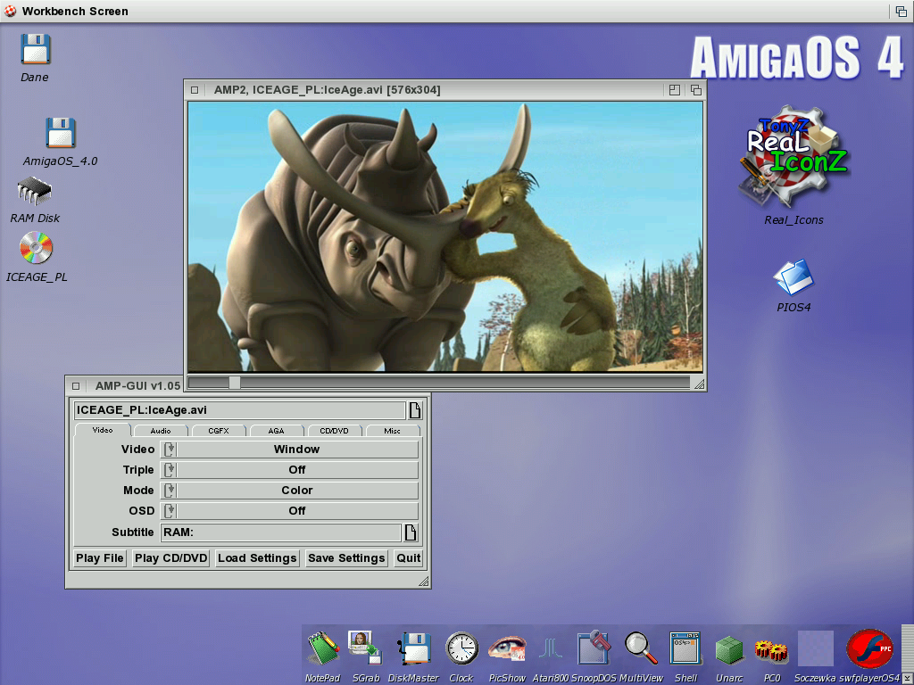This screenshot has height=685, width=914.
Task: Switch to the CGFX tab
Action: pos(219,431)
